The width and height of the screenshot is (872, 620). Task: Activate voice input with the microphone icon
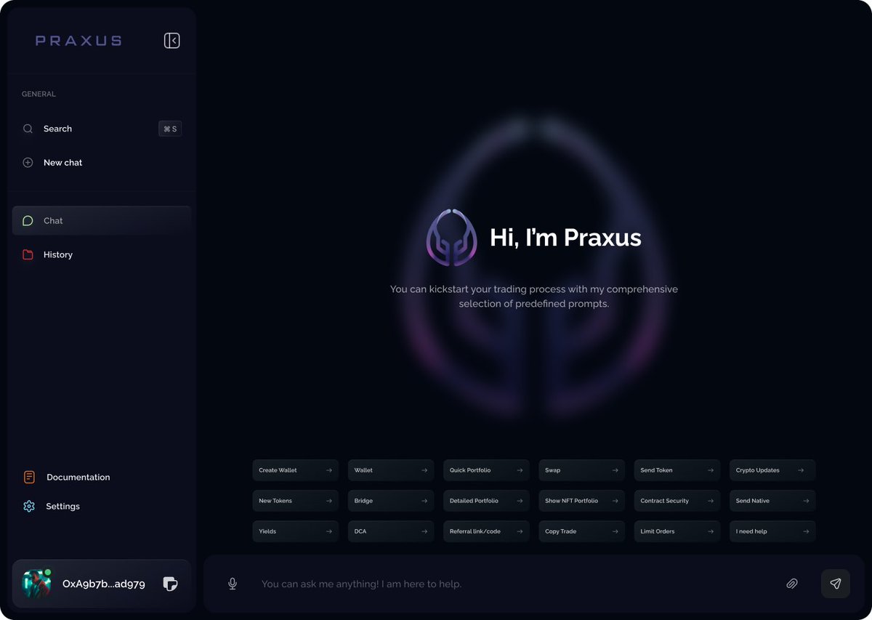tap(233, 584)
